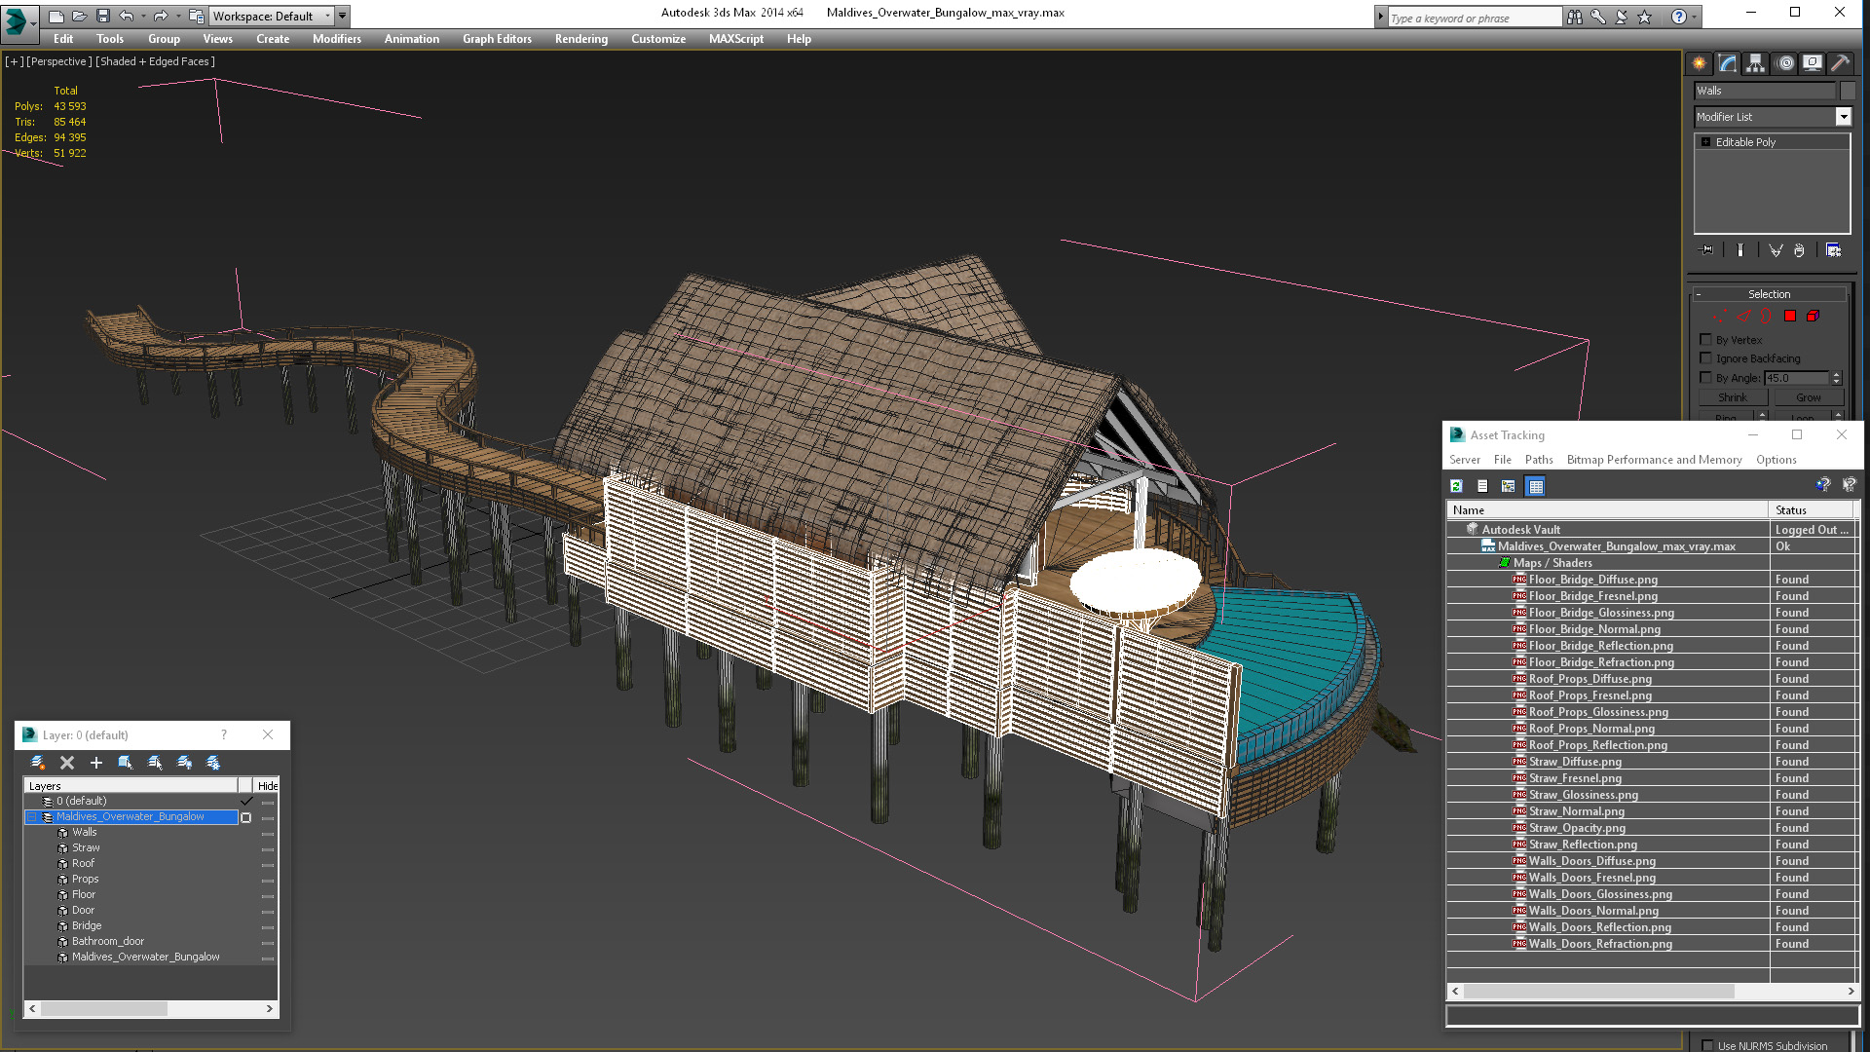Click Freeze/Unfreeze All Layers icon
This screenshot has height=1052, width=1870.
213,763
